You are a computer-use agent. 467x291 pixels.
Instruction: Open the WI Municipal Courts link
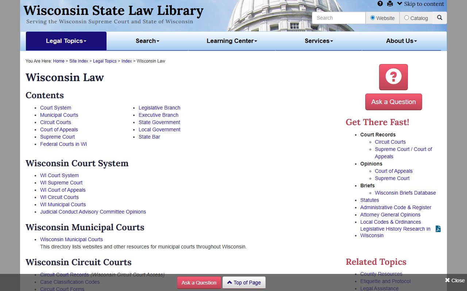[x=63, y=204]
